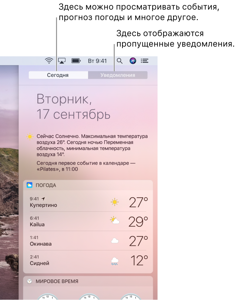Click the rain icon for Сидней
The width and height of the screenshot is (239, 300).
tap(115, 261)
